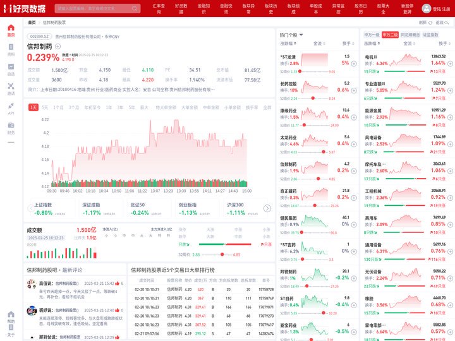Add 风电设备 sector with its plus icon

pos(450,144)
